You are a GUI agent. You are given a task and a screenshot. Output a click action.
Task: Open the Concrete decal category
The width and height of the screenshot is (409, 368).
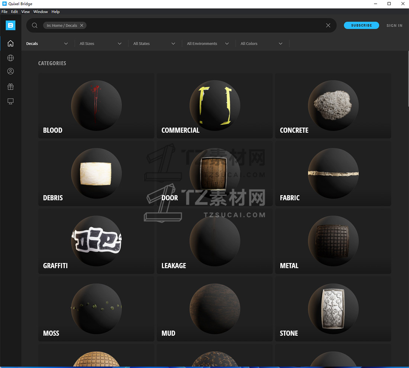click(x=333, y=106)
